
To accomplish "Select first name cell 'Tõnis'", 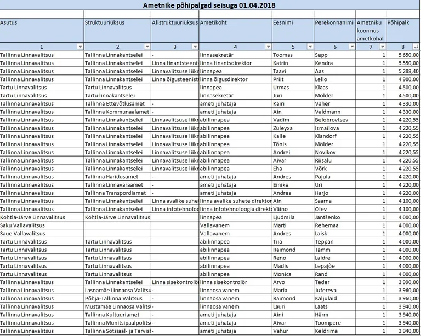I will (293, 144).
